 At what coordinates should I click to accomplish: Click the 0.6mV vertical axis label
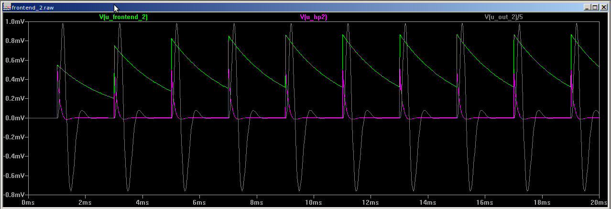(14, 60)
